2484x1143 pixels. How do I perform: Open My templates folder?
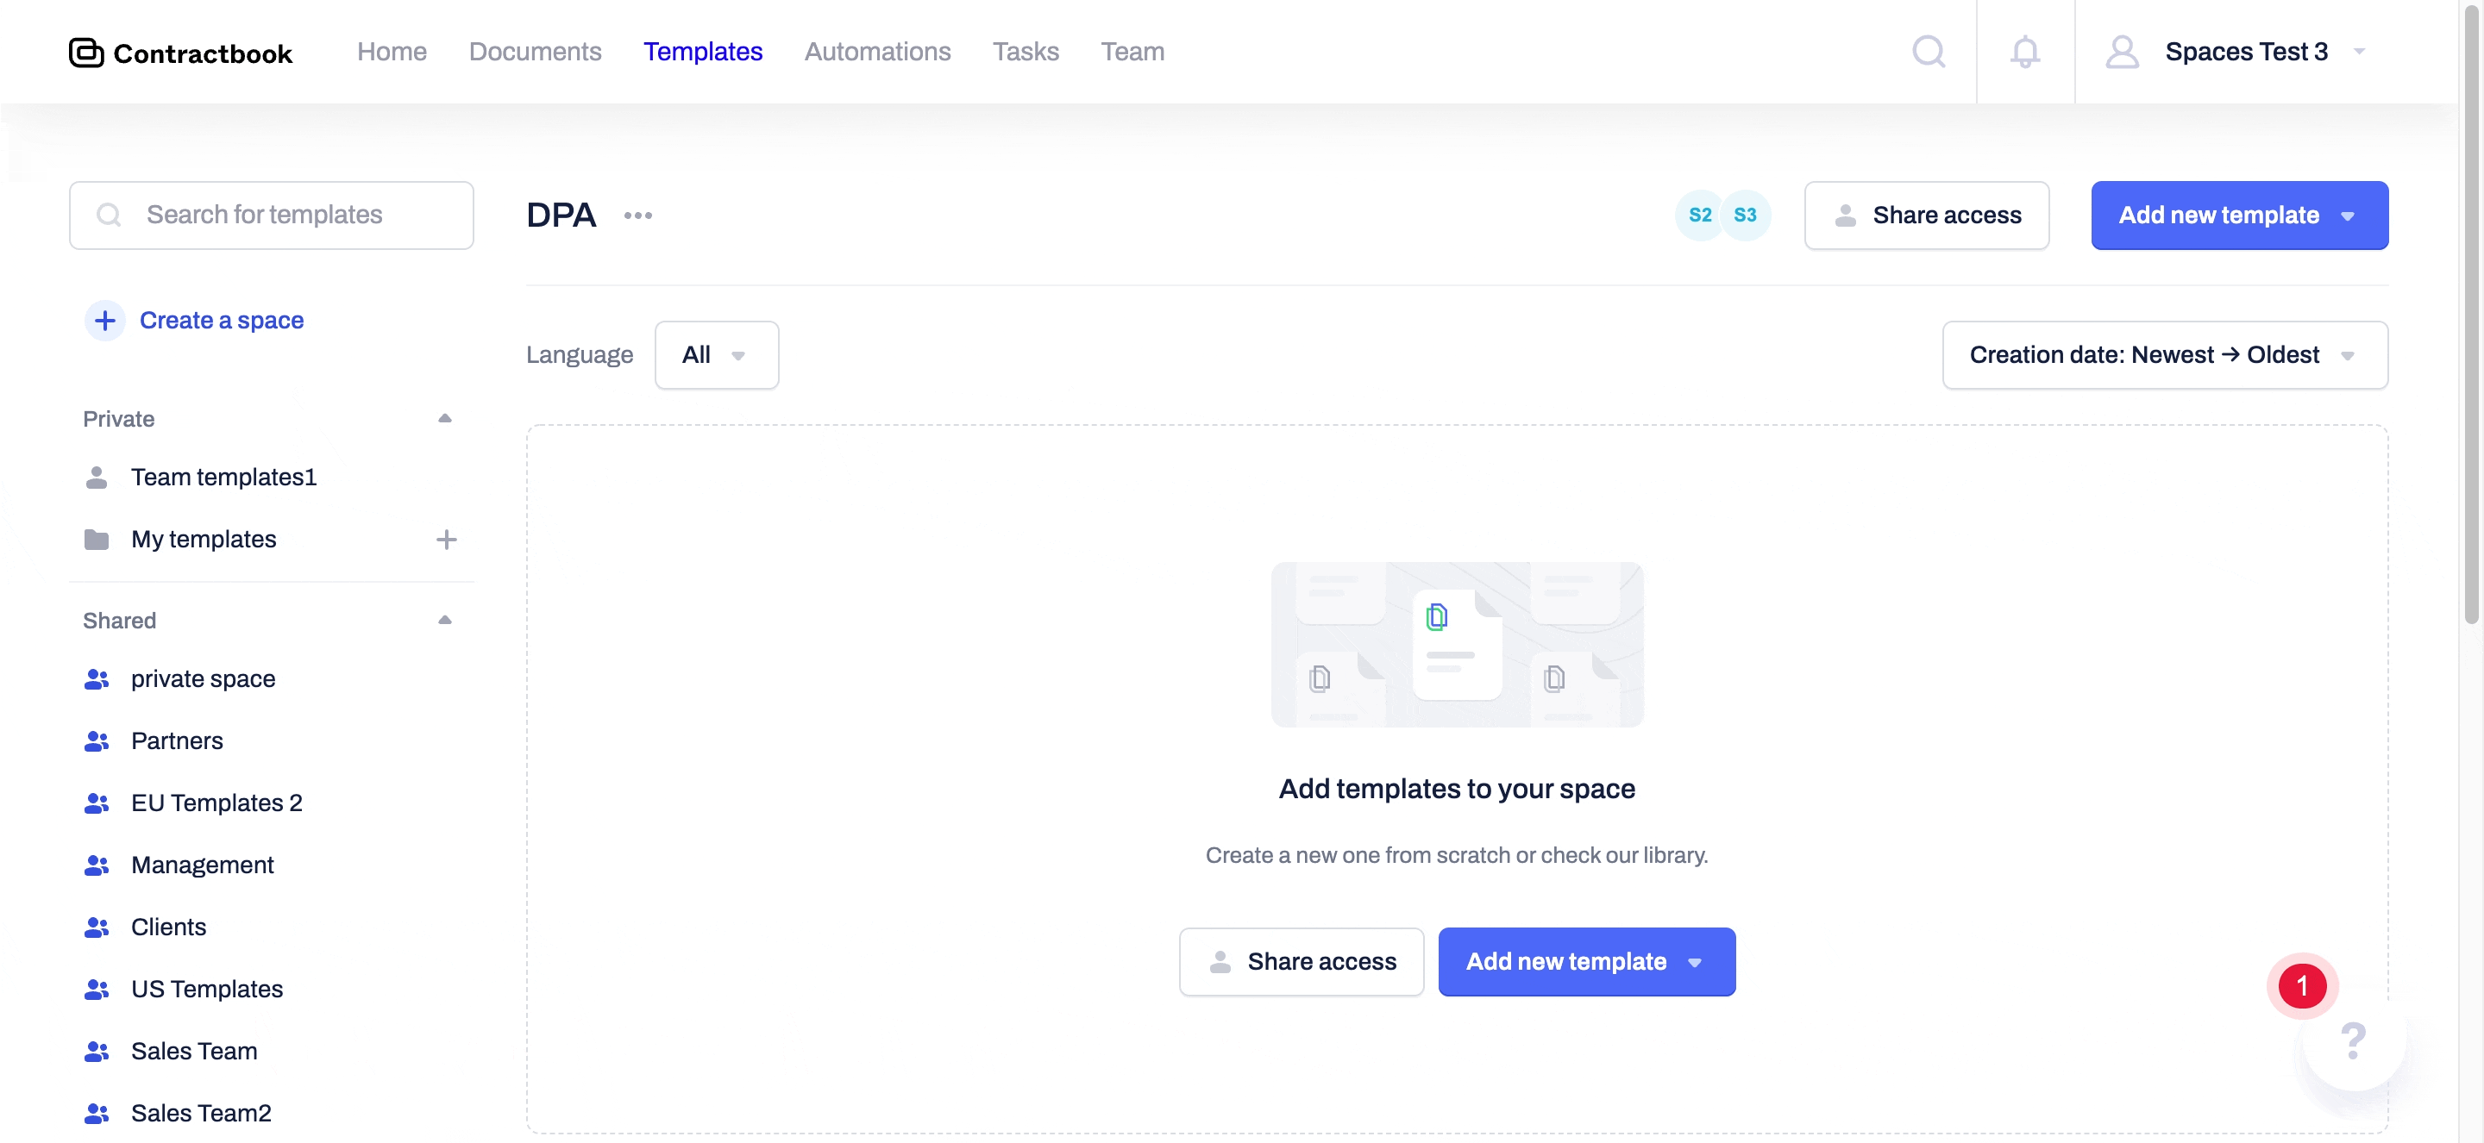[x=204, y=539]
